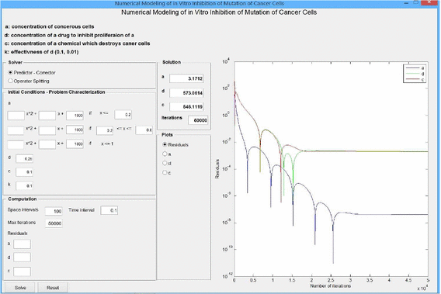Select the Predictor - Corrector solver option

coord(32,72)
